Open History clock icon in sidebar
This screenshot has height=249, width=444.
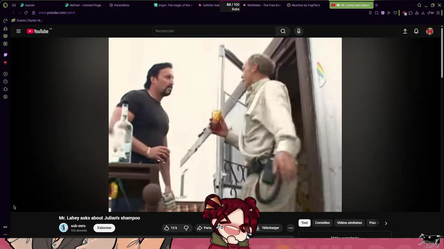[5, 82]
